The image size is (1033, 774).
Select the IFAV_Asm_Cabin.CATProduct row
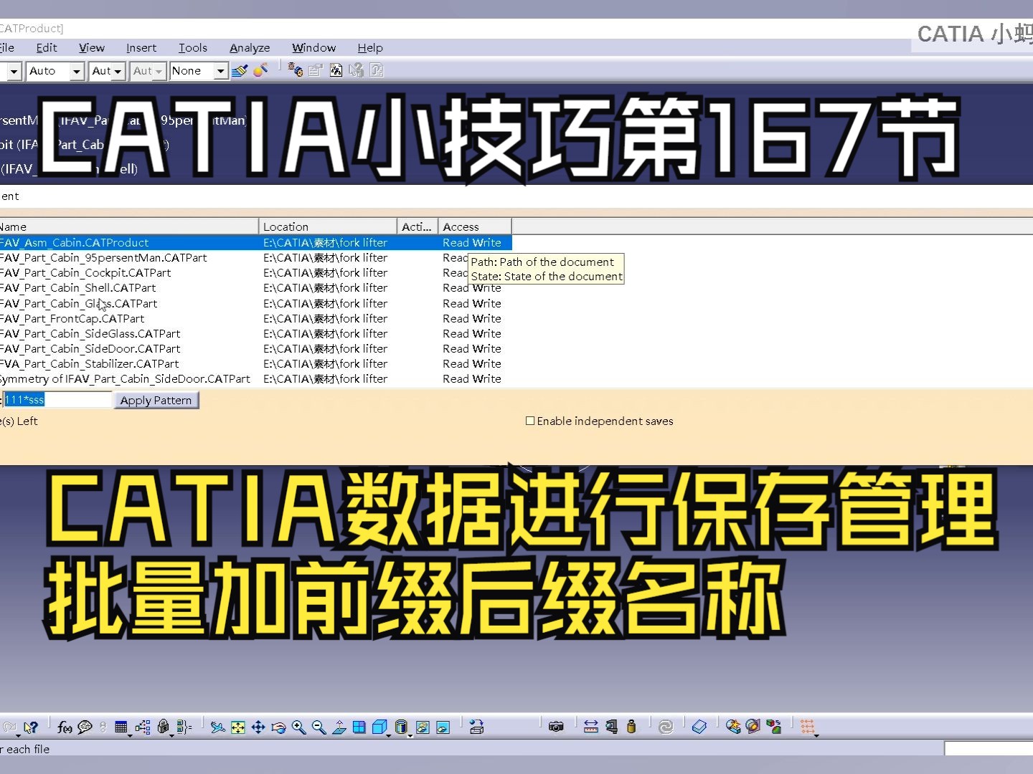coord(255,243)
